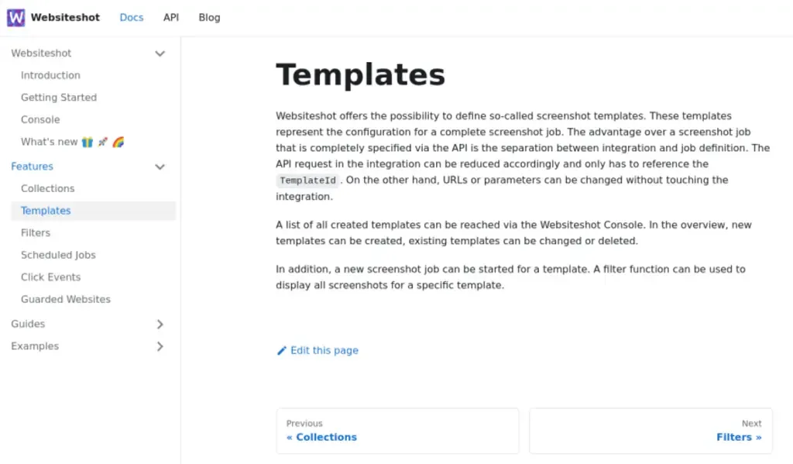Click the Previous Collections pagination card
The height and width of the screenshot is (464, 793).
coord(397,431)
